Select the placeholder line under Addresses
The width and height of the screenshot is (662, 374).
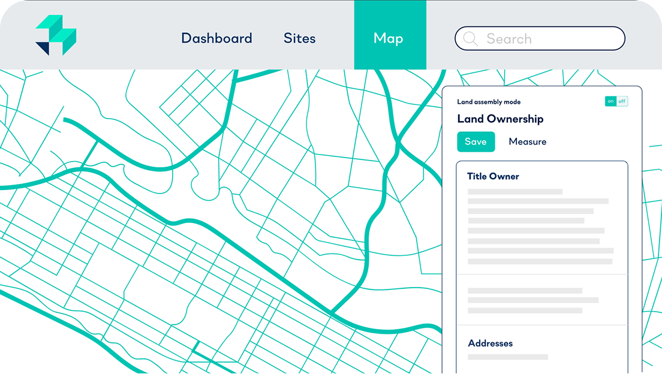pos(507,357)
